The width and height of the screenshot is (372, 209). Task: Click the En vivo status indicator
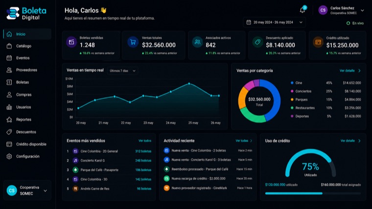pyautogui.click(x=355, y=23)
